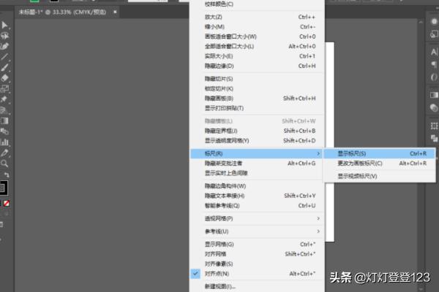The width and height of the screenshot is (439, 292).
Task: Select the Eraser tool
Action: tap(5, 77)
